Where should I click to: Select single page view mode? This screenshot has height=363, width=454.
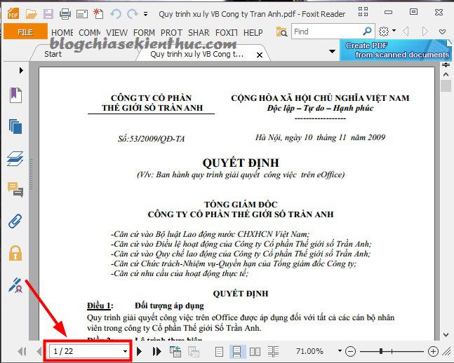[x=219, y=351]
